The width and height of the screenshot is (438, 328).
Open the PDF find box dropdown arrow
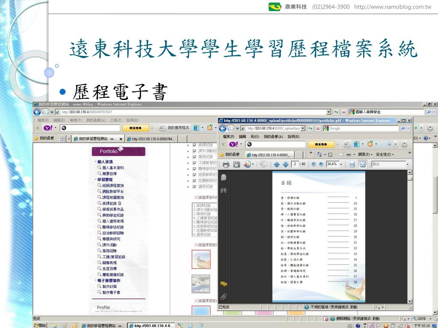pyautogui.click(x=407, y=164)
